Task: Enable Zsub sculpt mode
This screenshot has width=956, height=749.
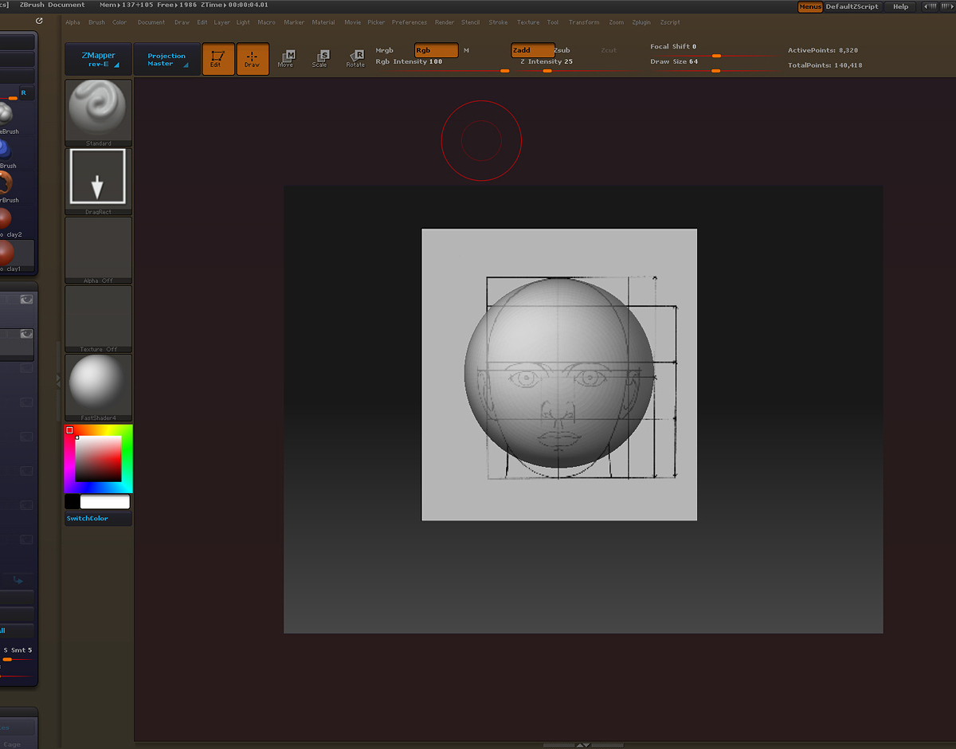Action: [x=562, y=50]
